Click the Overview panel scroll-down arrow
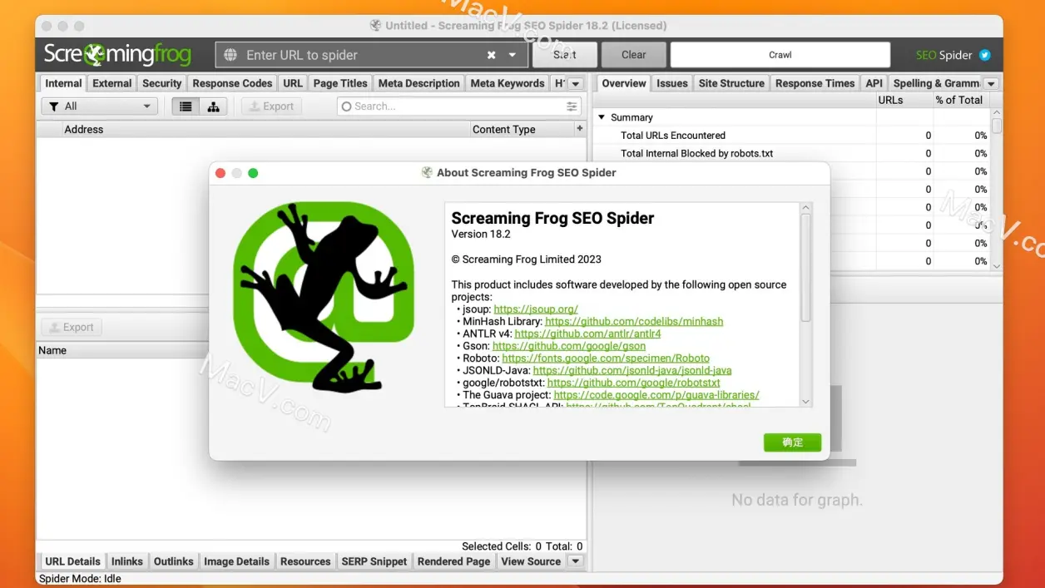 click(997, 265)
